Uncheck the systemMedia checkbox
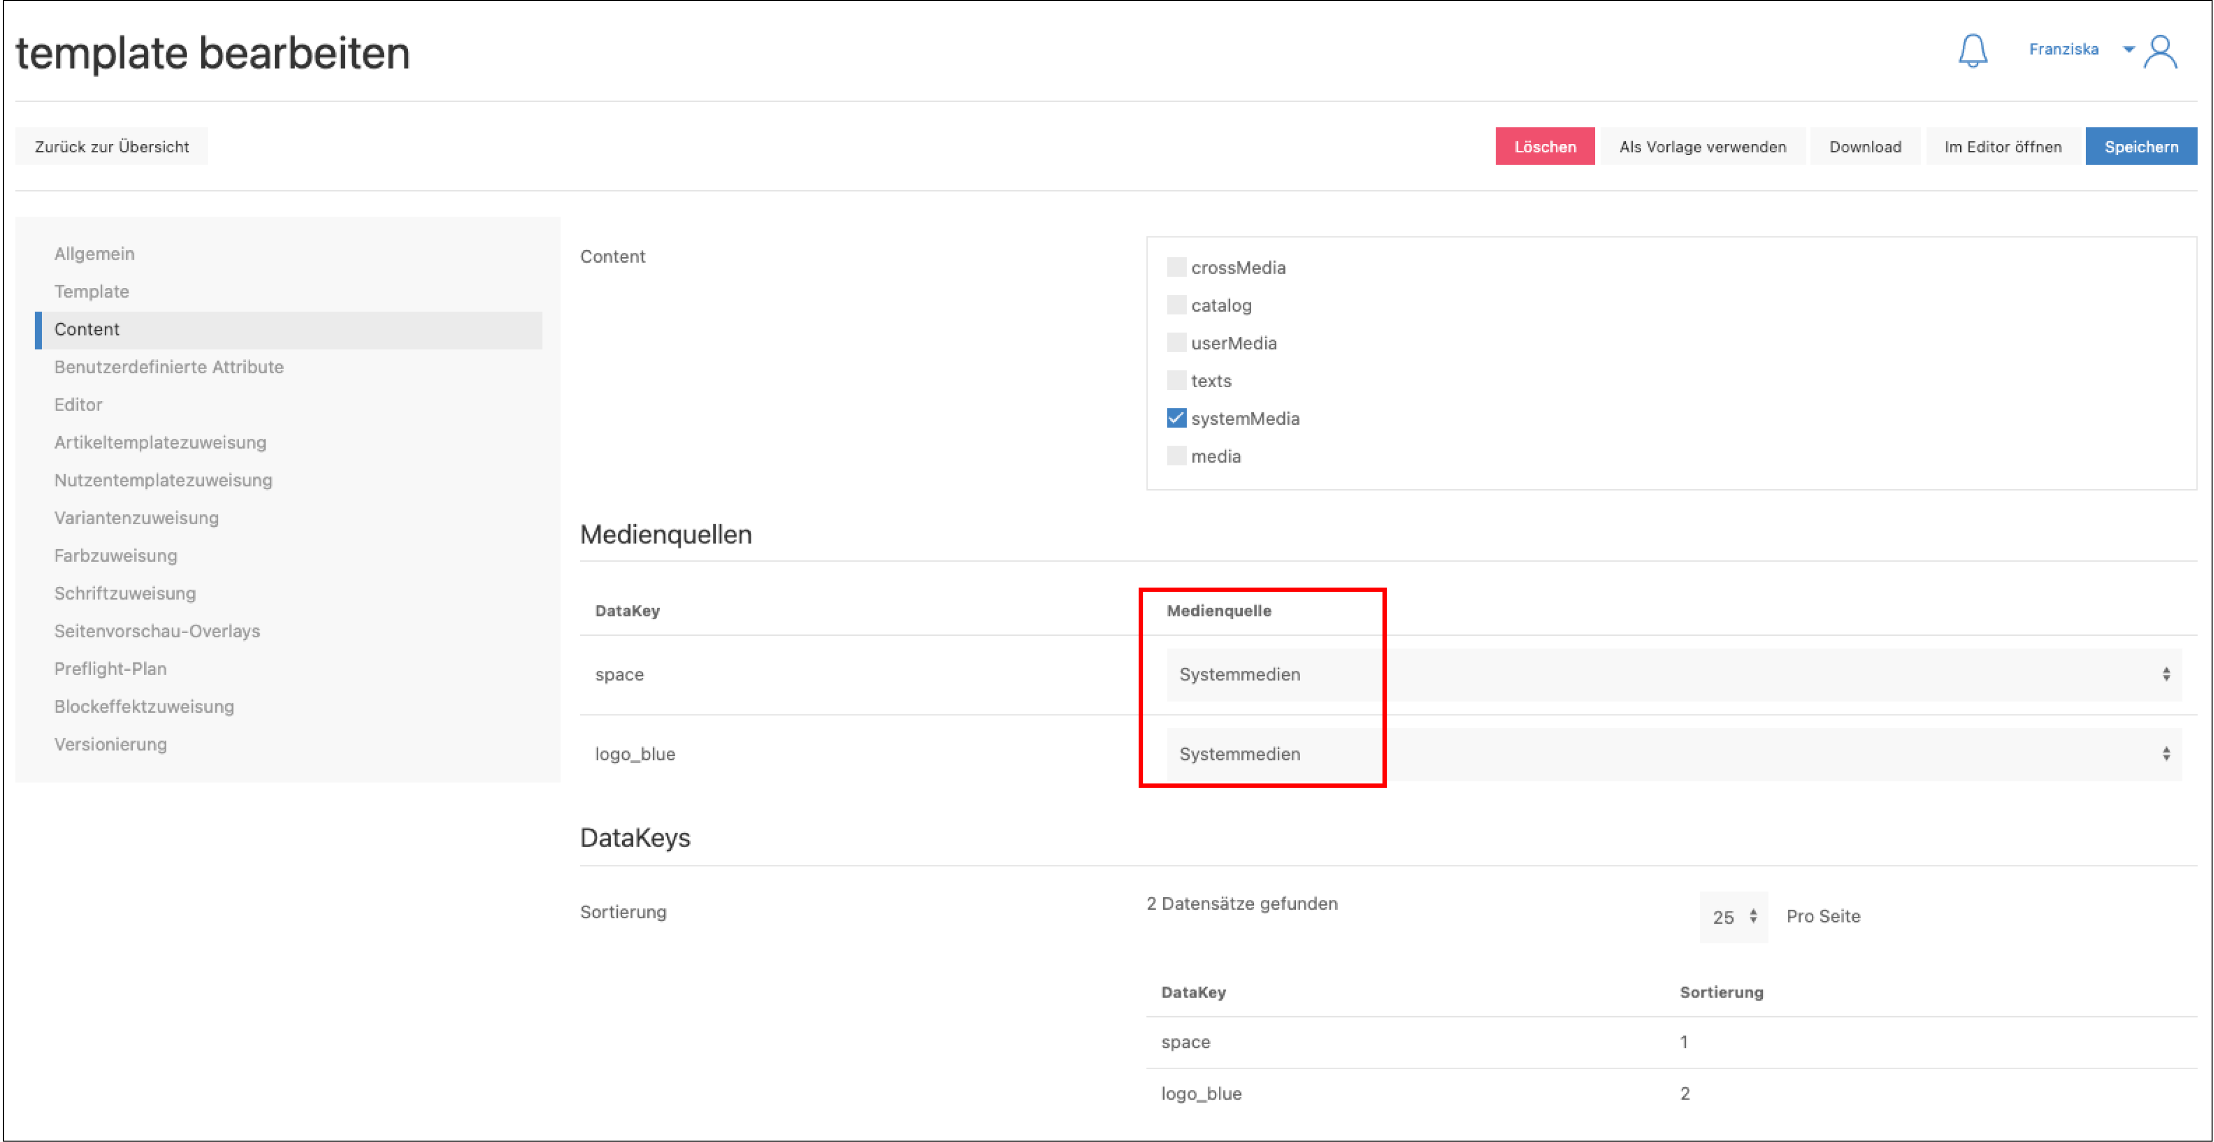 [1176, 419]
